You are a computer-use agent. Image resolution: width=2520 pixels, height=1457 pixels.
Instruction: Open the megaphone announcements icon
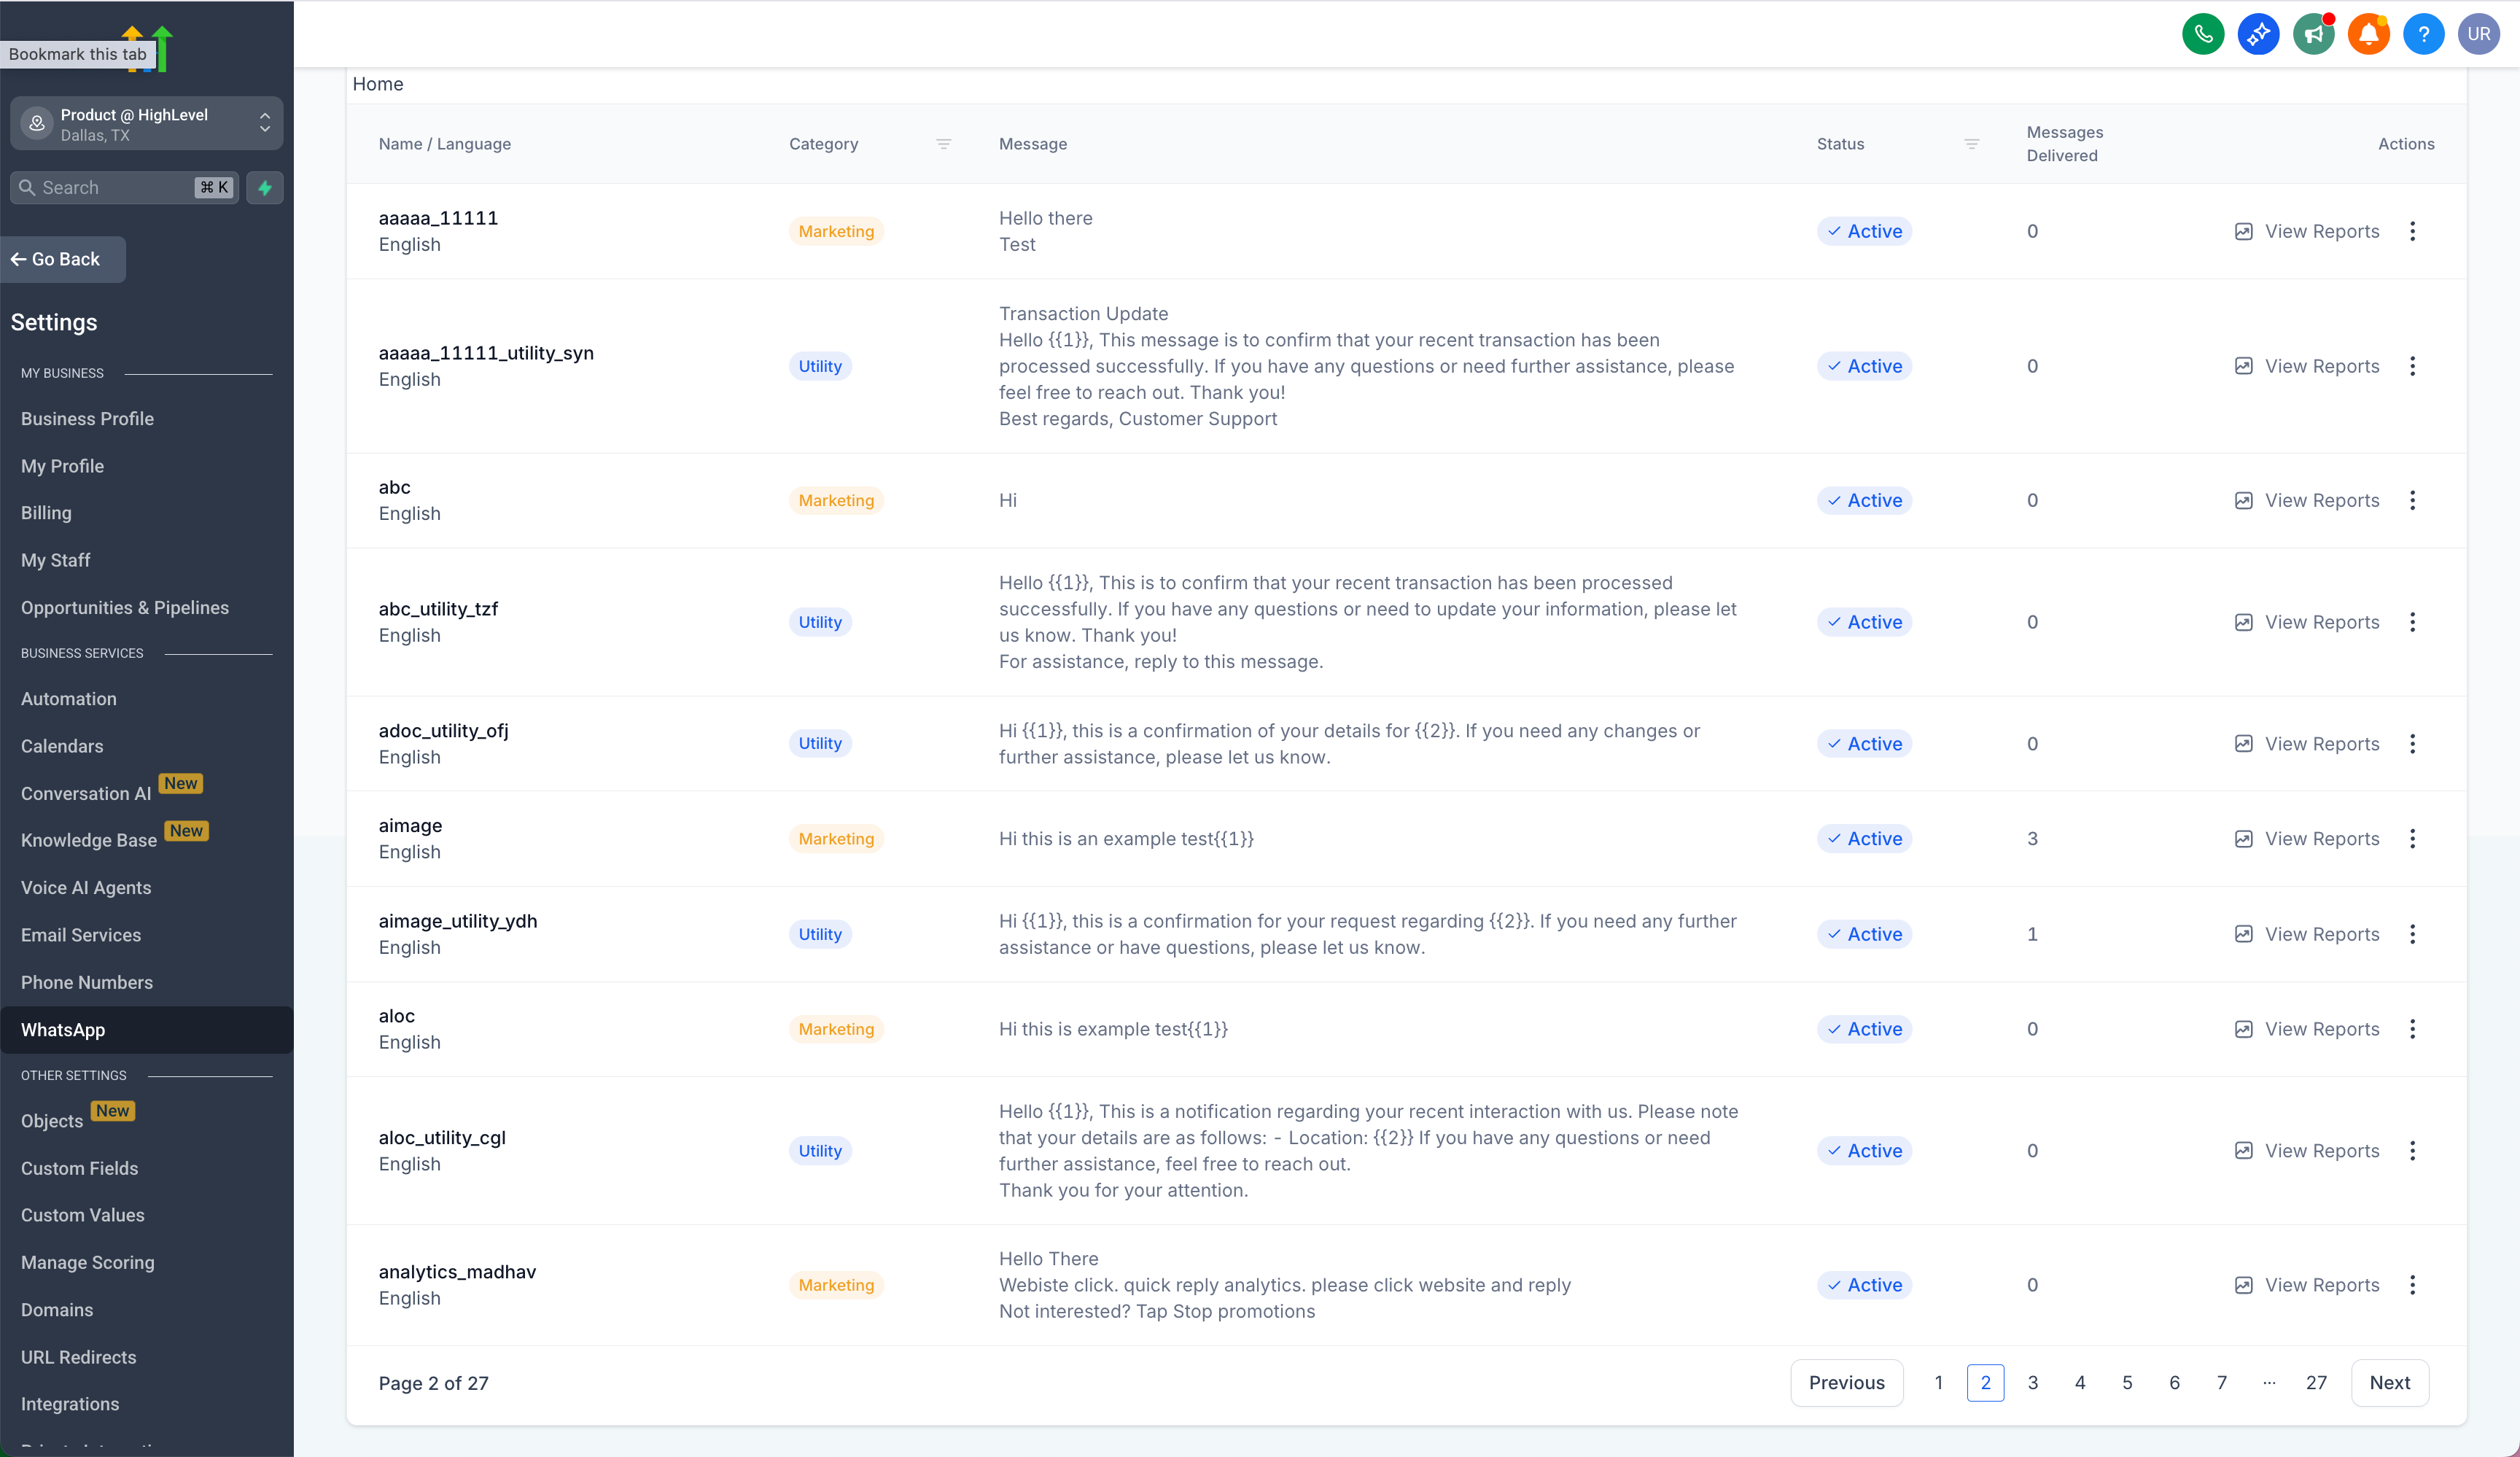[2313, 34]
